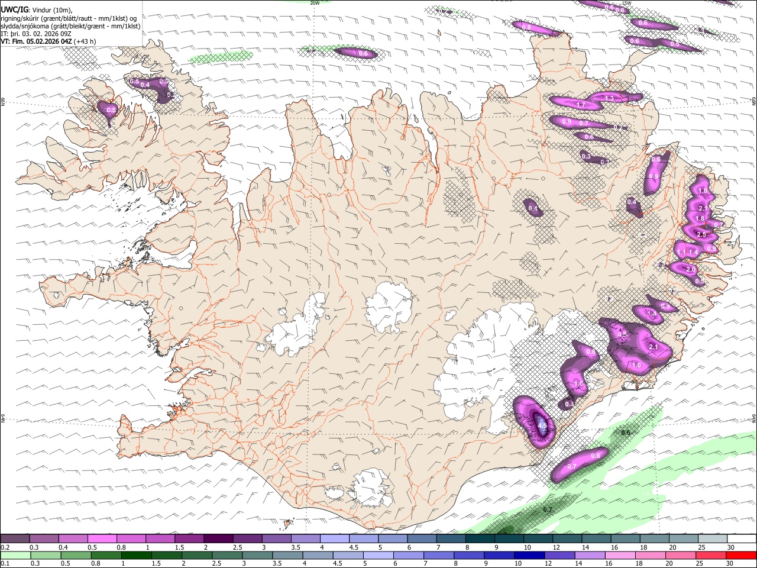757x568 pixels.
Task: Click the 0.2 label under the snow legend
Action: [x=5, y=547]
